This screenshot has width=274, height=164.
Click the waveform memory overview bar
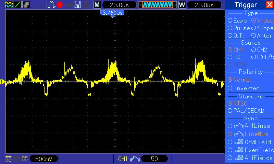[x=157, y=5]
